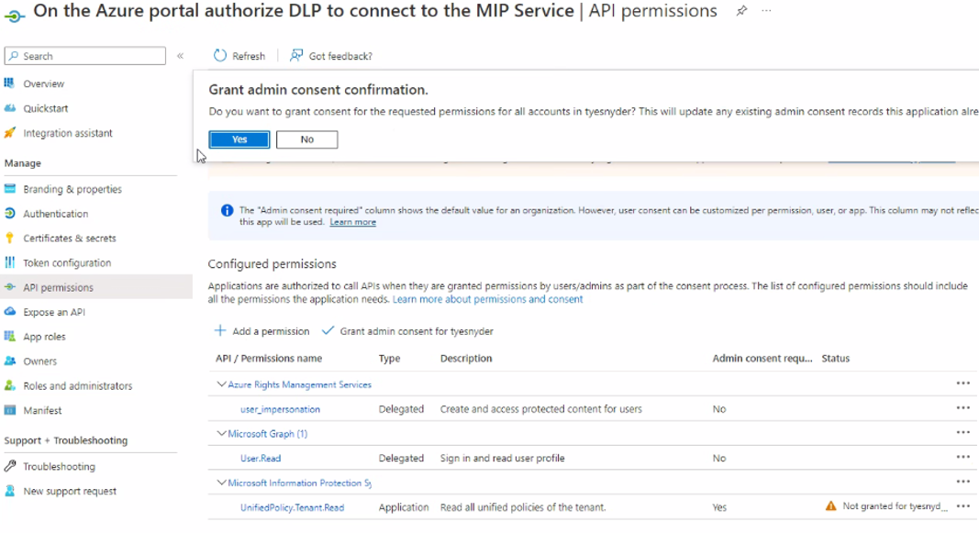Click the Got feedback icon
This screenshot has width=979, height=533.
point(296,56)
